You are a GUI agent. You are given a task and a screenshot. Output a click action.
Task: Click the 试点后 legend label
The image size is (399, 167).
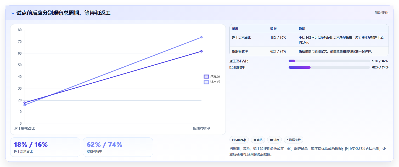coord(215,82)
